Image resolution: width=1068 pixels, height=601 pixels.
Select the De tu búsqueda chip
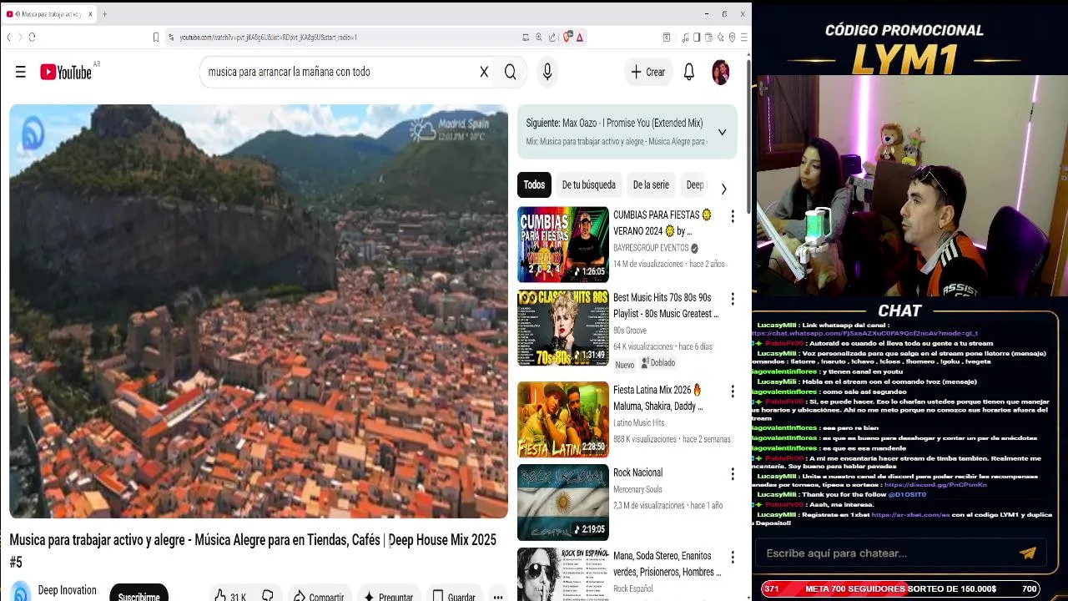pyautogui.click(x=588, y=185)
